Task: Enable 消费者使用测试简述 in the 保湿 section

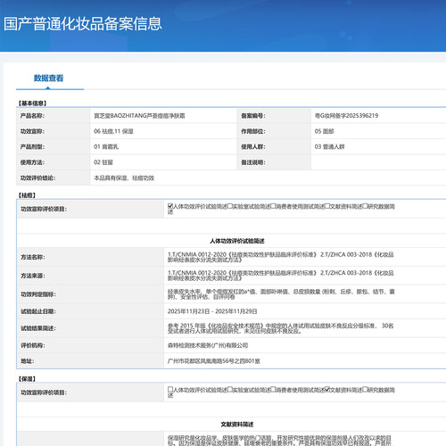Action: [273, 389]
